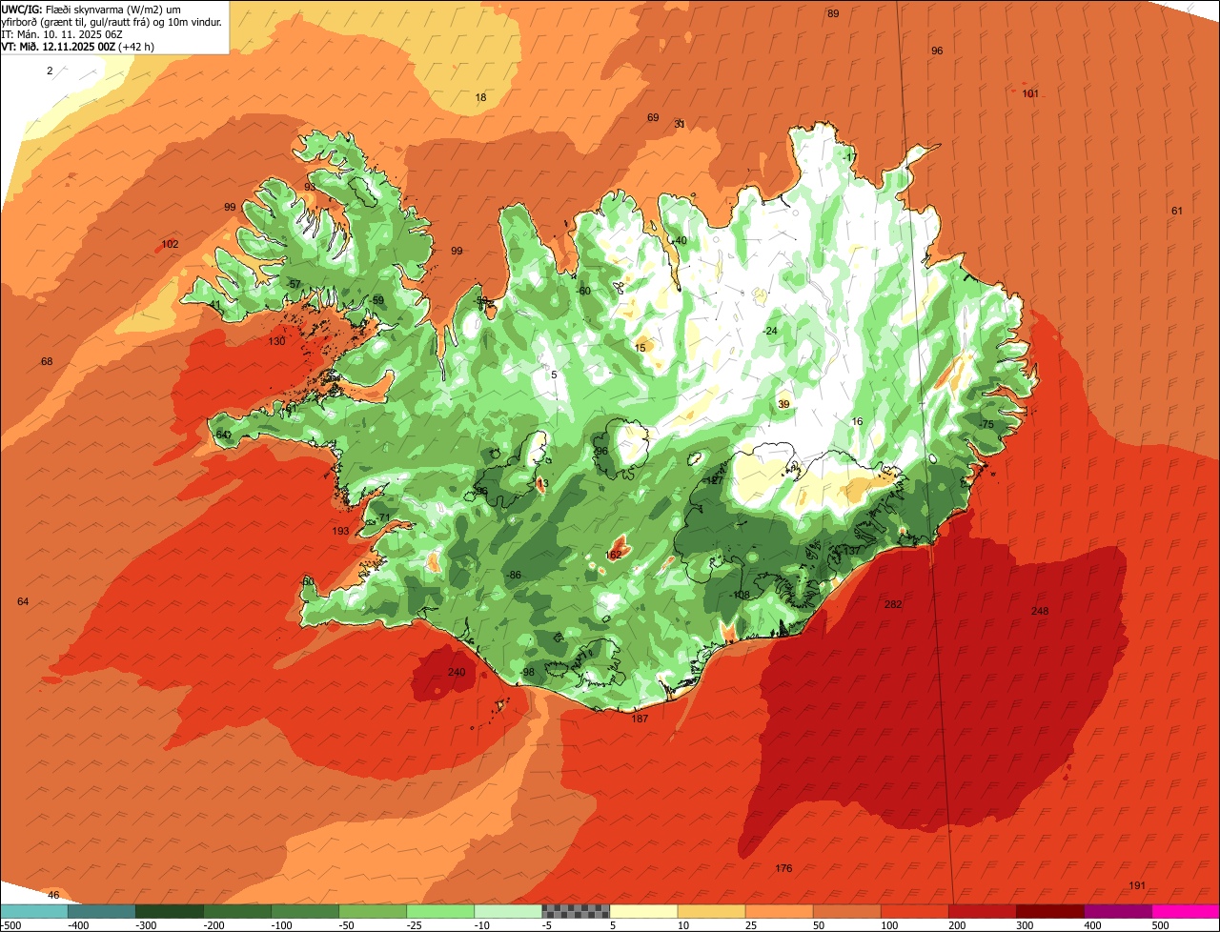Image resolution: width=1220 pixels, height=932 pixels.
Task: Click the map value 191
Action: click(x=1136, y=885)
